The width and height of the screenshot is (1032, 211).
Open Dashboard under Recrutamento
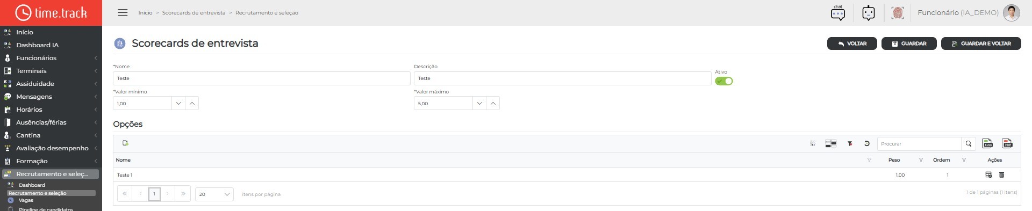point(32,185)
